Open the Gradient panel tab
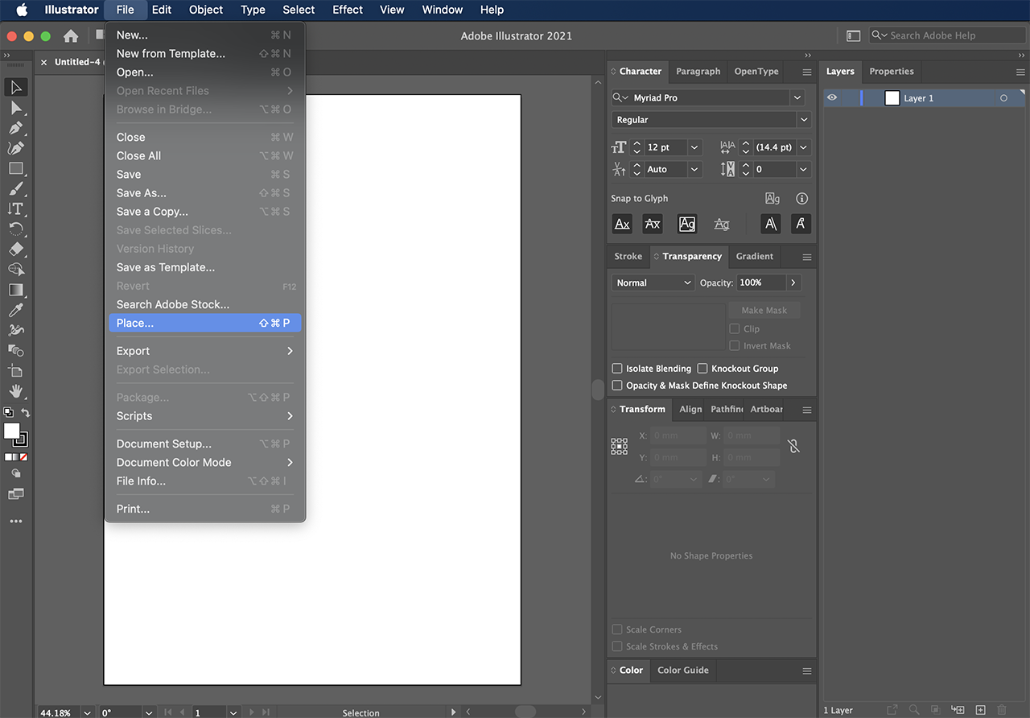 754,257
